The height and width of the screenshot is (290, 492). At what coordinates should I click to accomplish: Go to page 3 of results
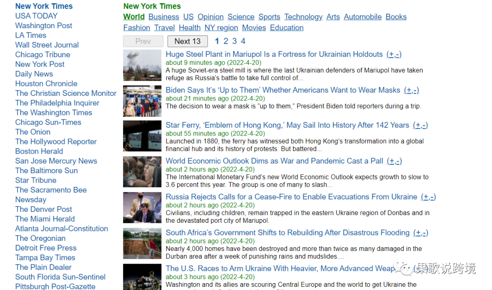[x=235, y=41]
